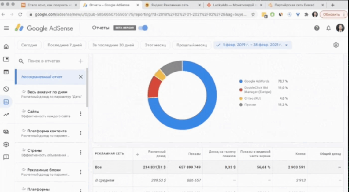Click the blue Google AdWords legend dot

[241, 81]
